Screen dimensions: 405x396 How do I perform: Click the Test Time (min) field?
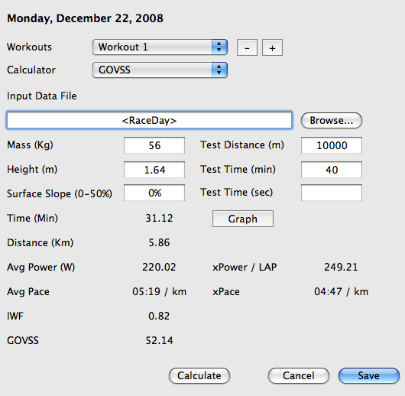pos(332,170)
